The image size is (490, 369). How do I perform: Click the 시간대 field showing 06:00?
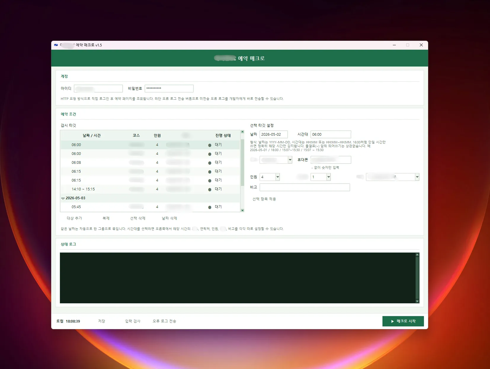click(x=331, y=134)
